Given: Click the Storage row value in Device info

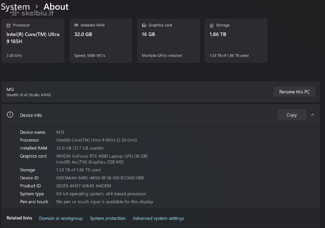Looking at the screenshot, I should 79,170.
